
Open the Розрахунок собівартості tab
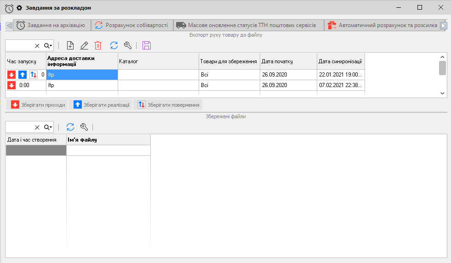132,25
